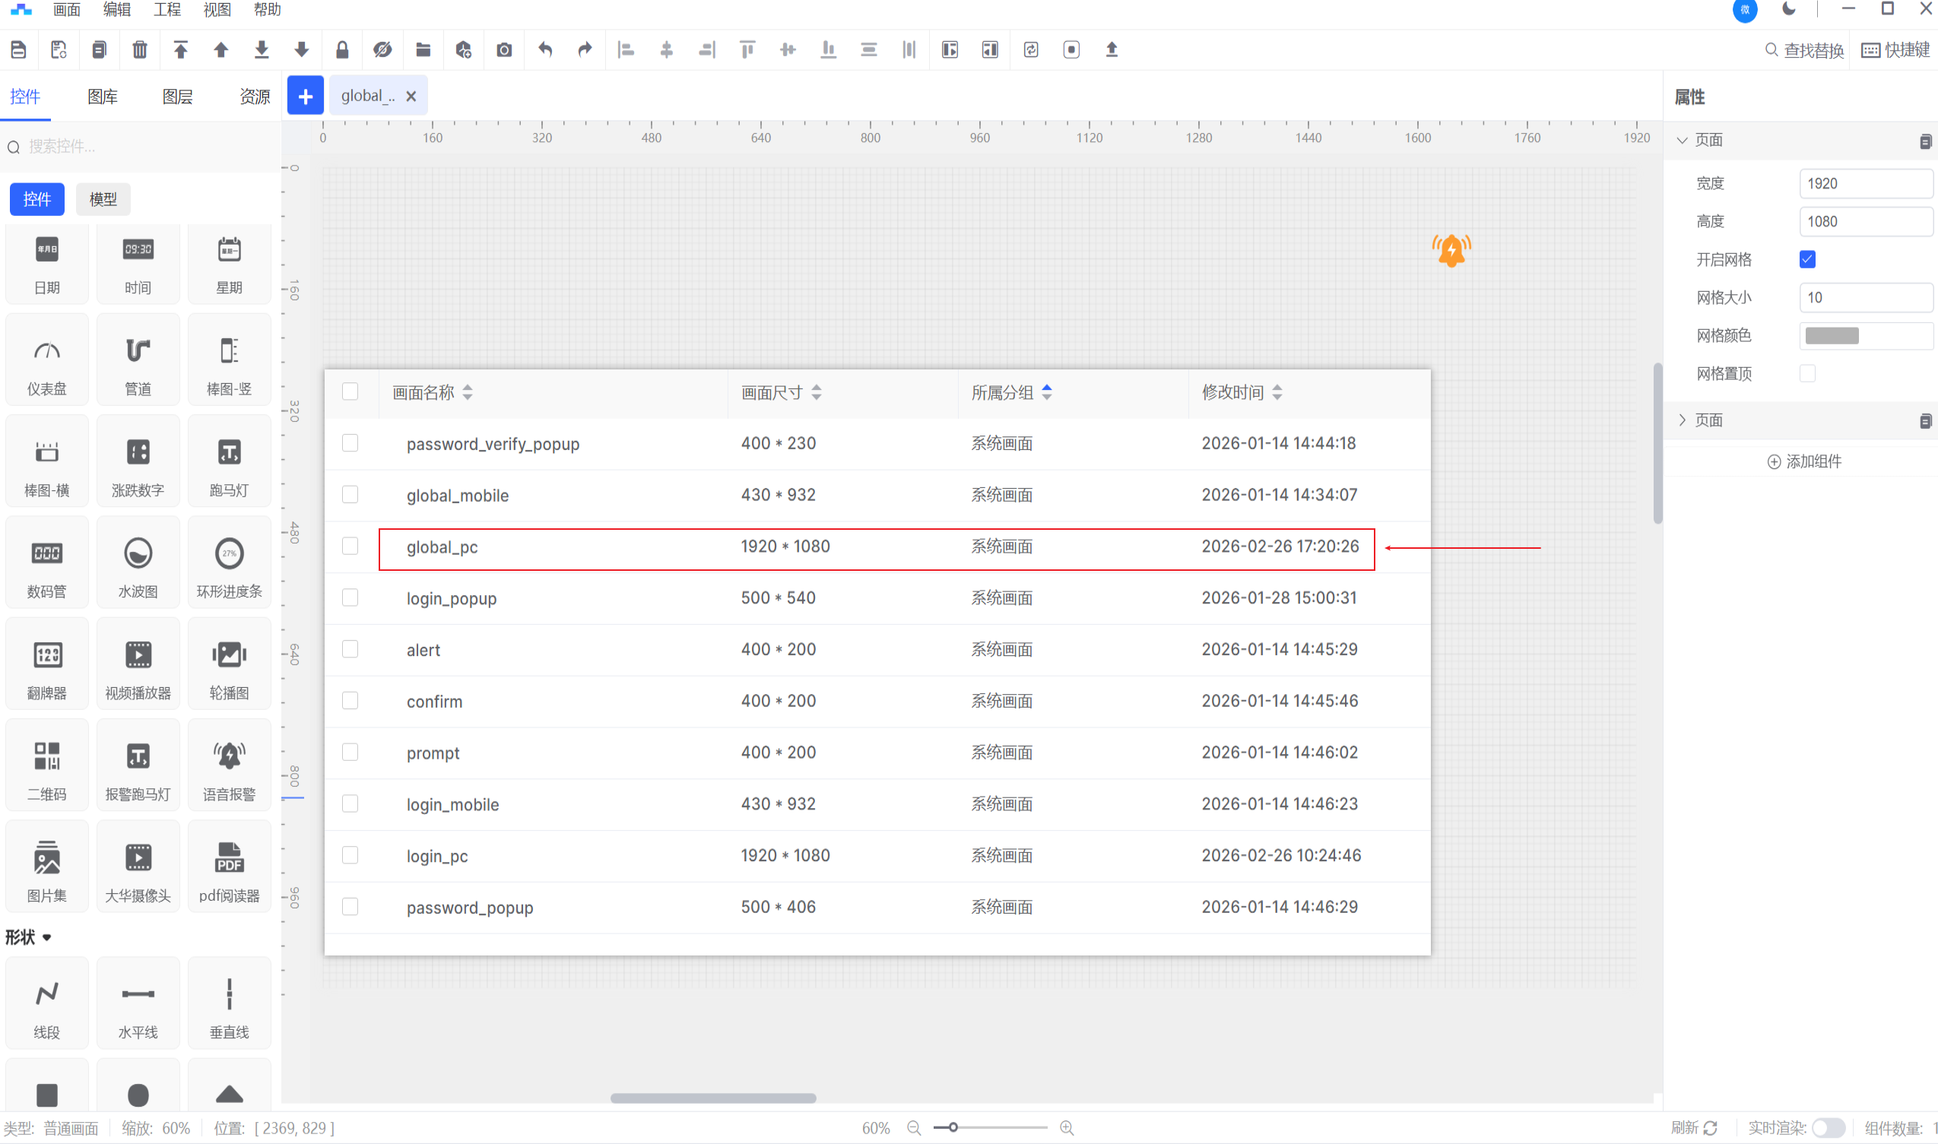Switch to the 图层 tab
This screenshot has width=1938, height=1144.
point(177,97)
